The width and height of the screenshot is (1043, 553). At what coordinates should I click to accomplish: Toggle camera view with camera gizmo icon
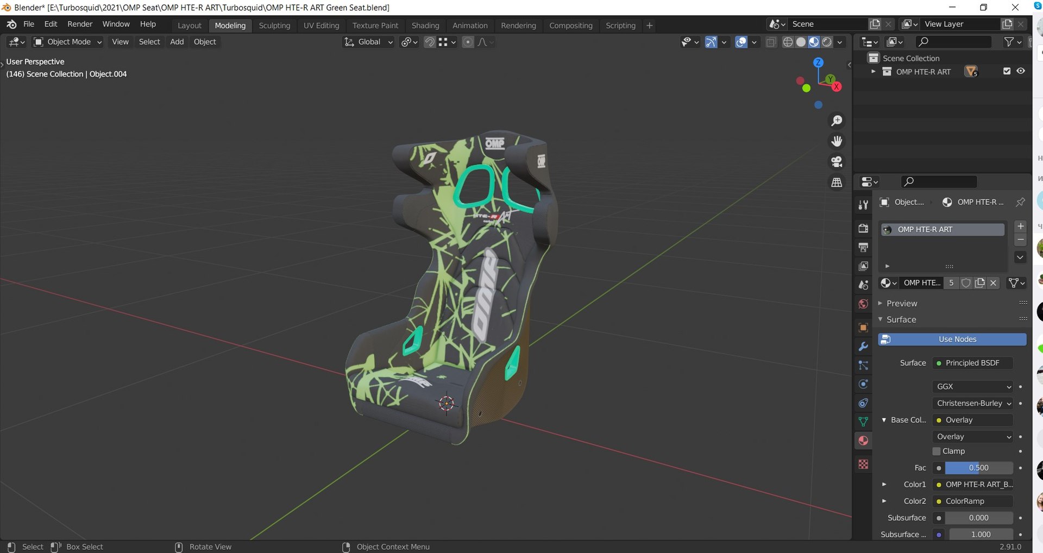[837, 162]
